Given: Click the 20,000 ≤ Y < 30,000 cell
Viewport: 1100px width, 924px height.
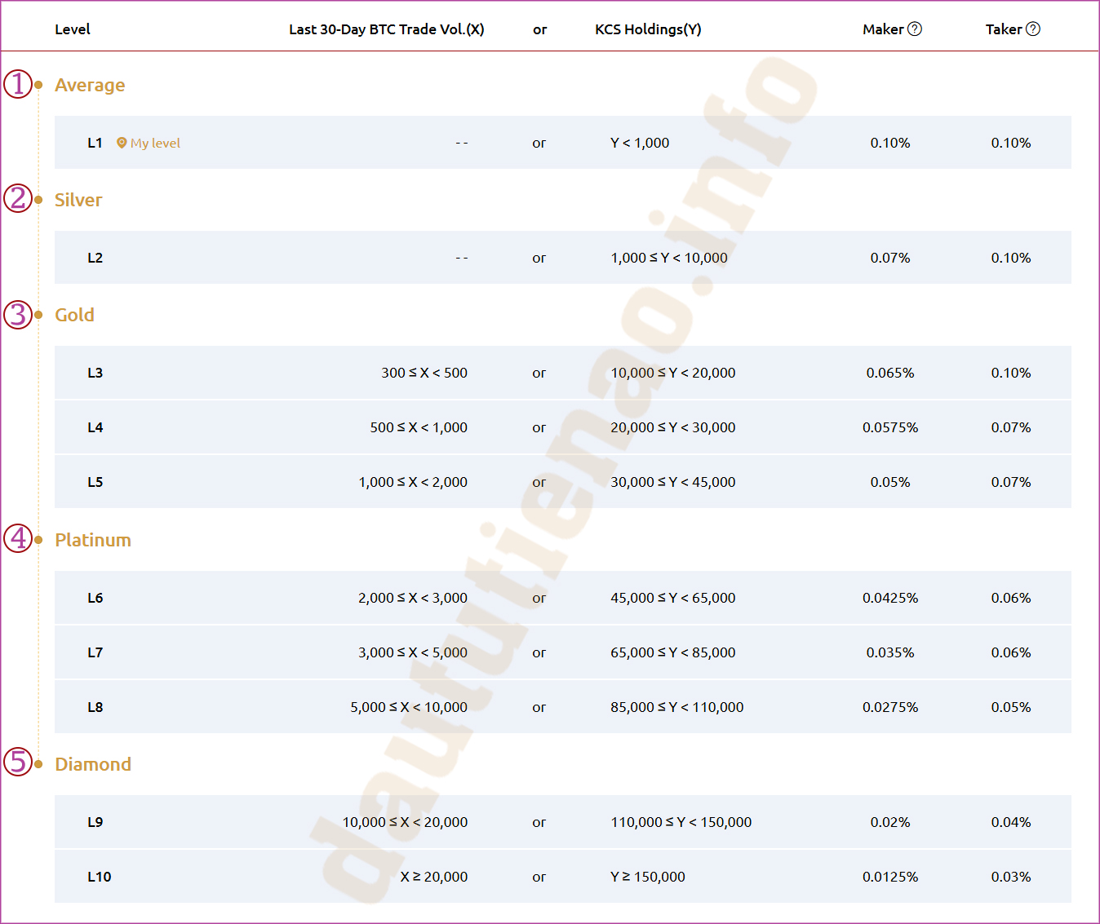Looking at the screenshot, I should coord(673,427).
